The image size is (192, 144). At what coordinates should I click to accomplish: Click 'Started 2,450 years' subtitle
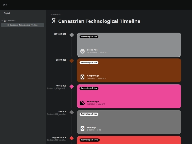pyautogui.click(x=57, y=140)
